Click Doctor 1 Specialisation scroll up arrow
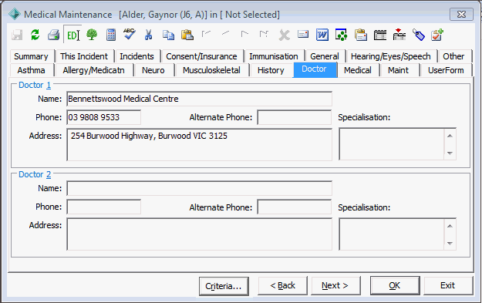Screen dimensions: 482x303 pos(450,136)
